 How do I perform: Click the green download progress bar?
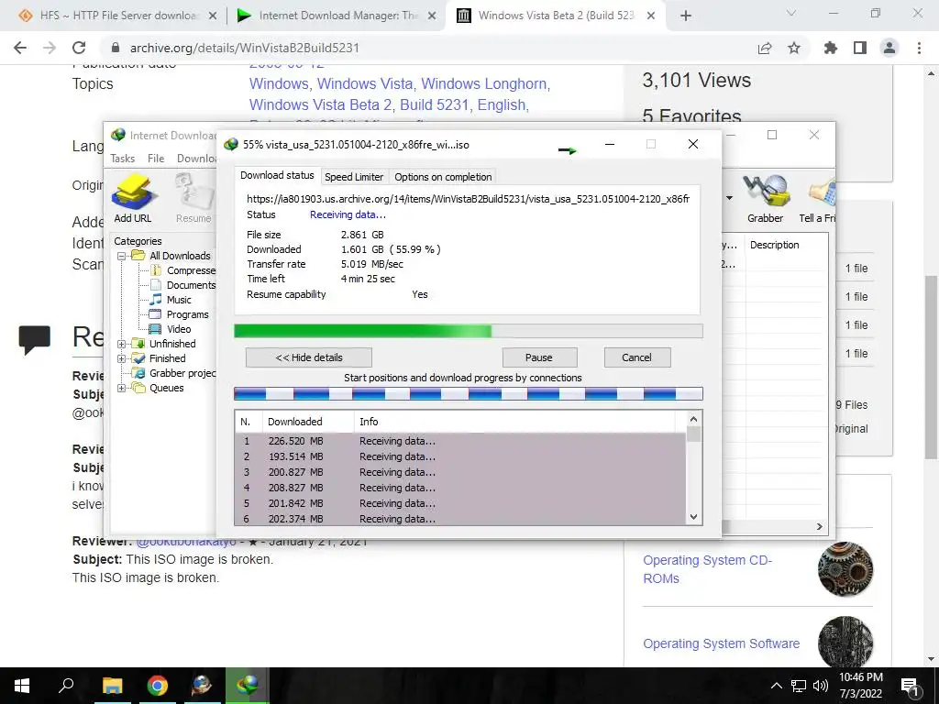469,331
